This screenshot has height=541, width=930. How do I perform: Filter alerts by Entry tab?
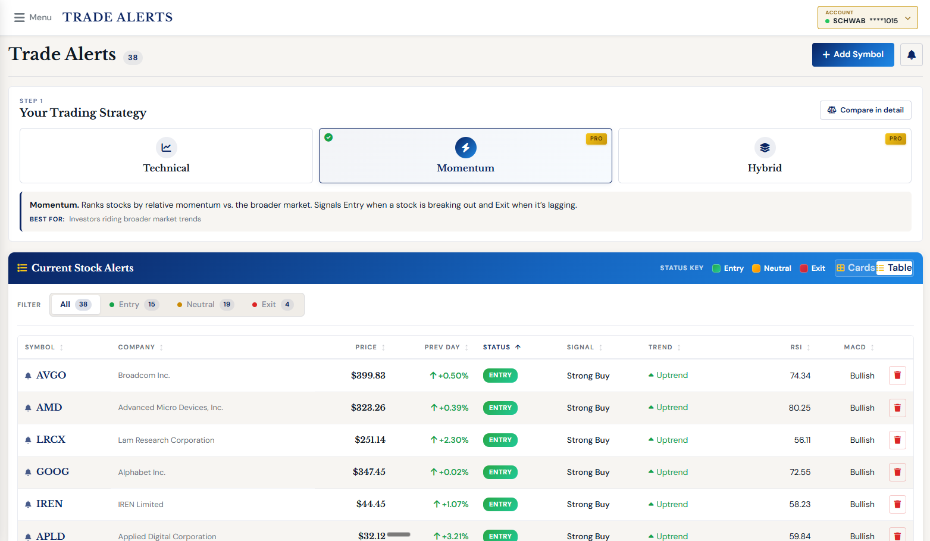coord(134,305)
